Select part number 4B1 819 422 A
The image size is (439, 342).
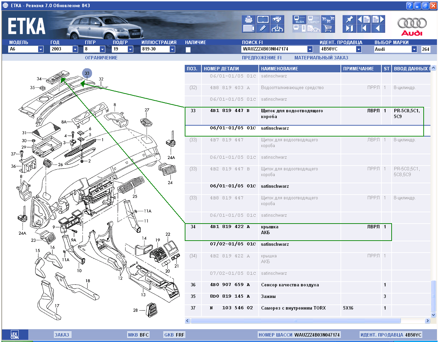coord(230,227)
